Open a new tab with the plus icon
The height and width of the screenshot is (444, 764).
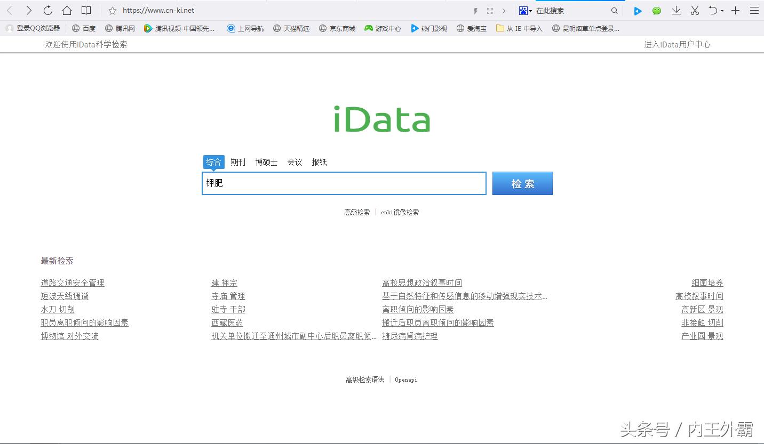(735, 10)
